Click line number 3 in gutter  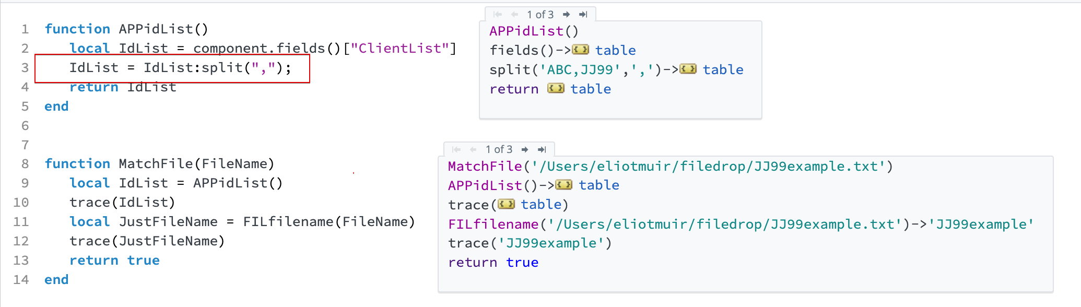(x=25, y=68)
